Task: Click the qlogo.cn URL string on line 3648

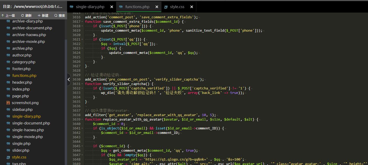Action: point(176,159)
